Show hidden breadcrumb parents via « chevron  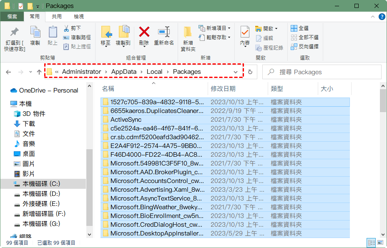pyautogui.click(x=57, y=72)
